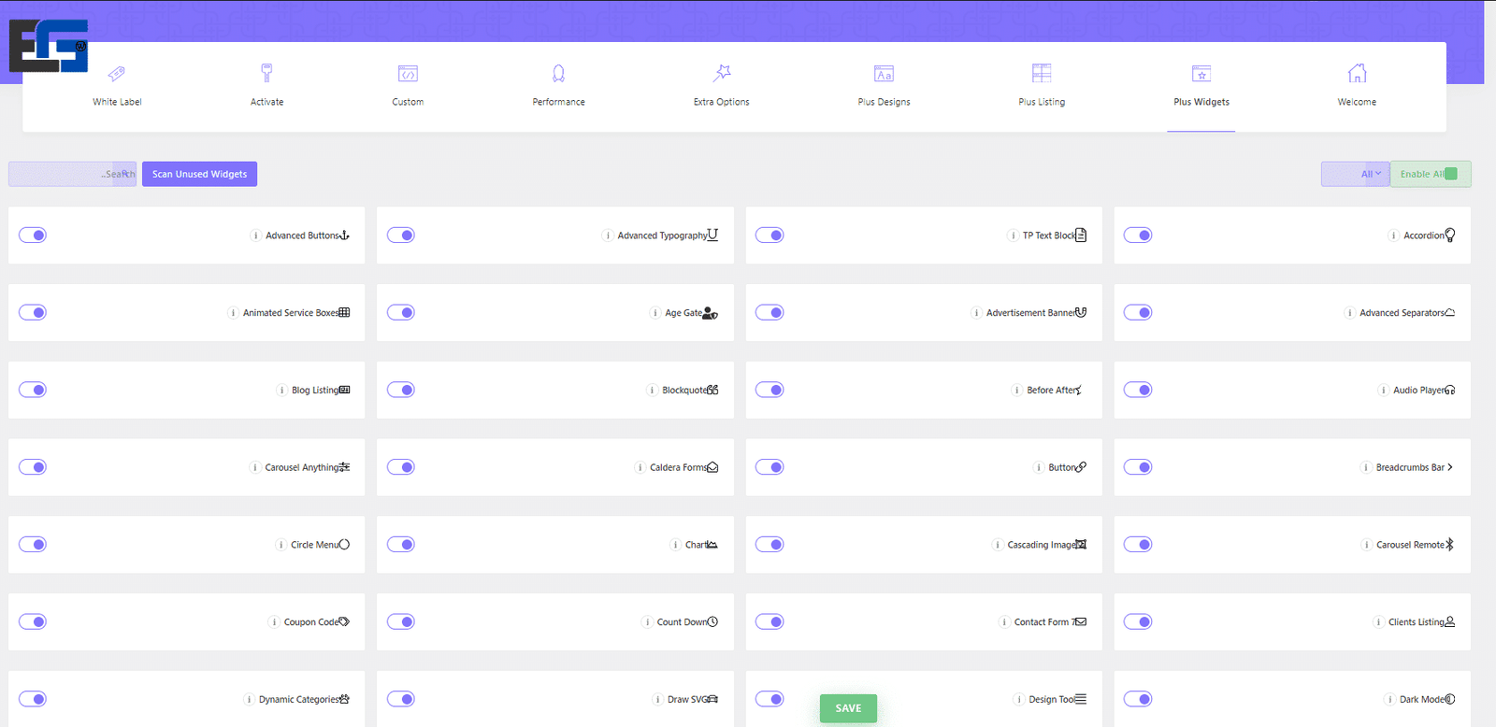Disable the Blockquote widget toggle
1496x727 pixels.
pos(401,390)
